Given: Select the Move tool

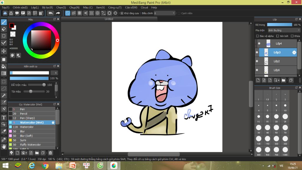Looking at the screenshot, I should click(4, 51).
